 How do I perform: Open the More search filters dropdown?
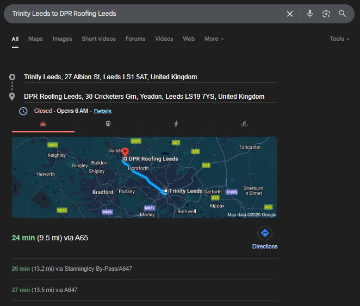tap(214, 39)
